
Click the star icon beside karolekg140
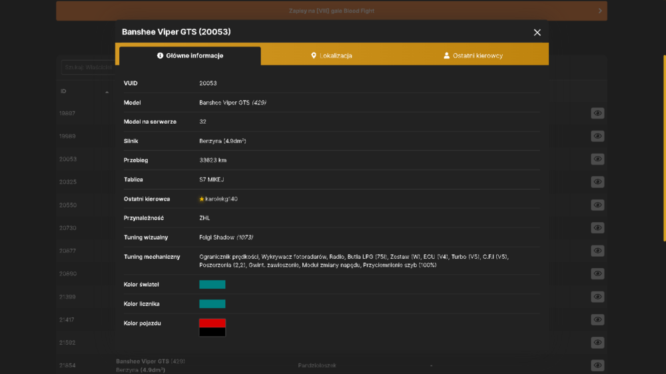[202, 199]
